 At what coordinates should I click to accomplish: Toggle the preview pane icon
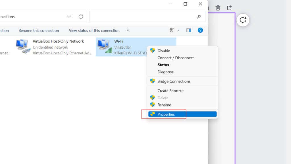click(189, 30)
